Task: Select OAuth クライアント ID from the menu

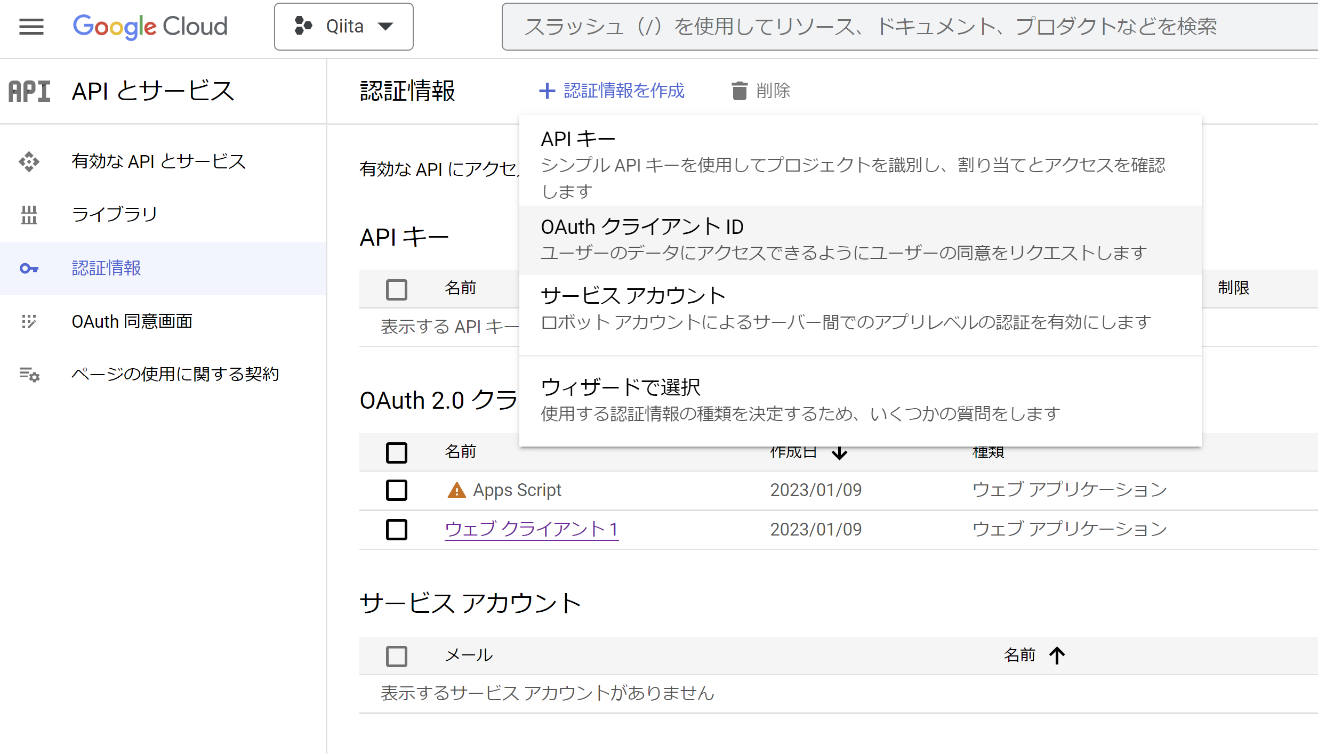Action: (x=642, y=226)
